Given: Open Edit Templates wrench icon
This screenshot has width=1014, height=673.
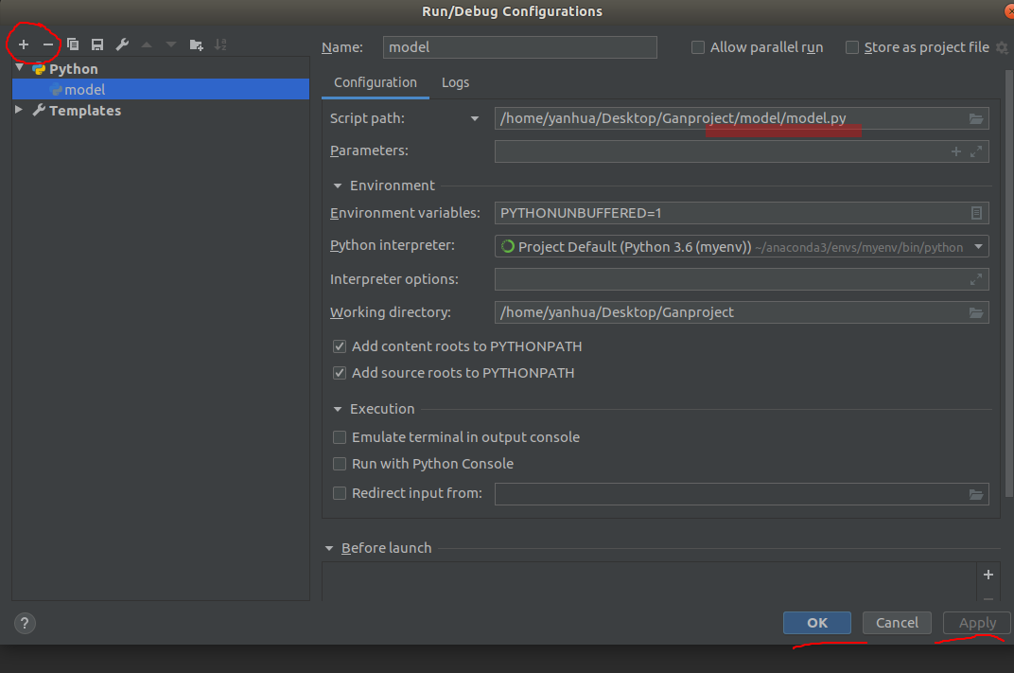Looking at the screenshot, I should coord(121,44).
